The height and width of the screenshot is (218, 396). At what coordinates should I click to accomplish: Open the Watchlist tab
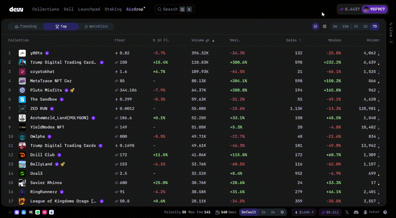tap(96, 26)
